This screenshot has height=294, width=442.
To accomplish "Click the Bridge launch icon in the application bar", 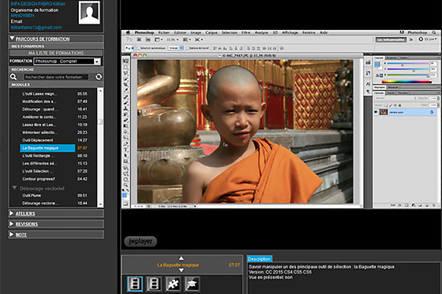I will pos(139,39).
